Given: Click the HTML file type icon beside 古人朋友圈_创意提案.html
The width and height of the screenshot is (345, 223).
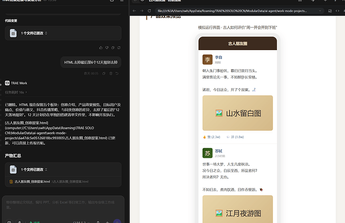Looking at the screenshot, I should coord(11,181).
